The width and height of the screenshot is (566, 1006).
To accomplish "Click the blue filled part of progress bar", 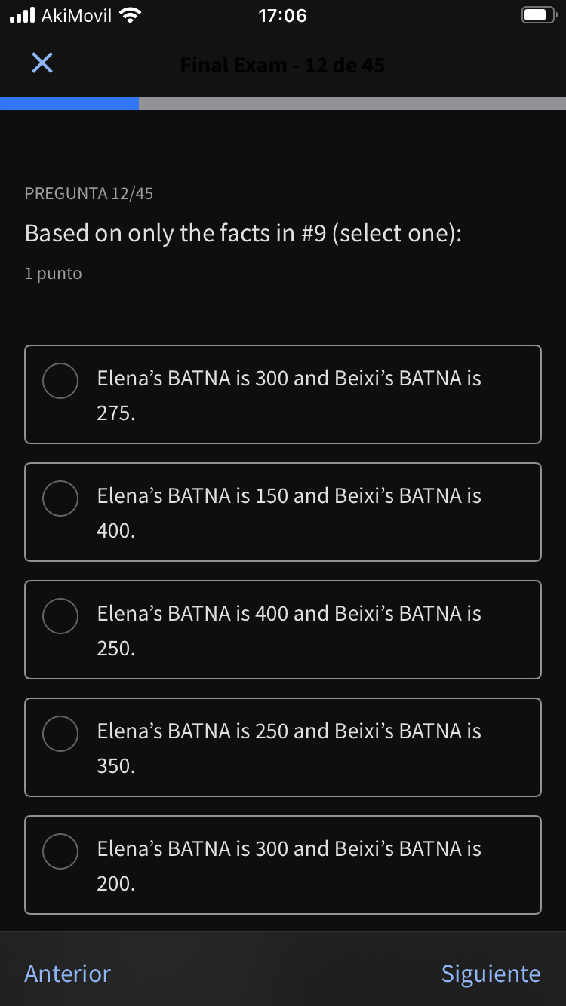I will pos(69,103).
